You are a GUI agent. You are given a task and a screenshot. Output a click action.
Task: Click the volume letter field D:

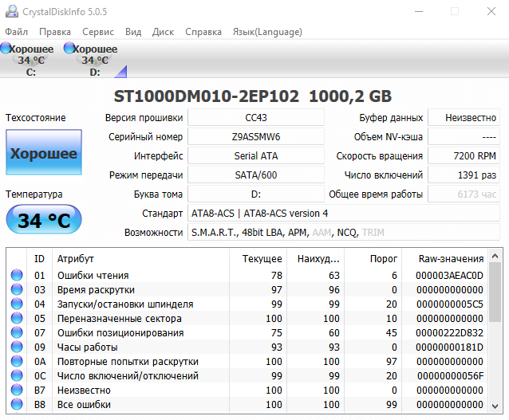256,194
